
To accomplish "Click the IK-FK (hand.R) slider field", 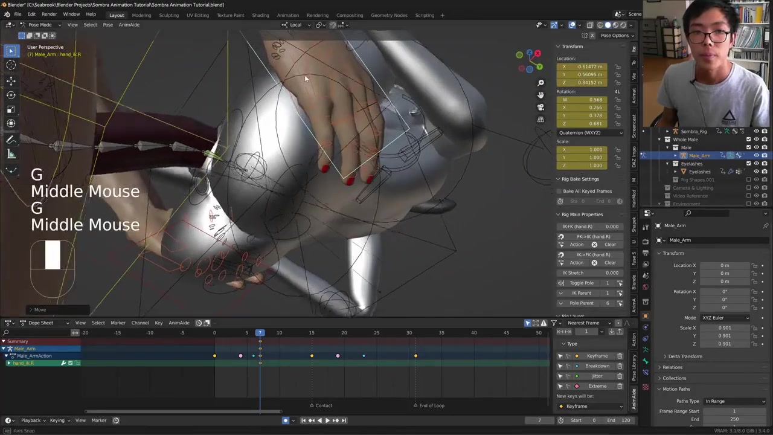I will [589, 227].
